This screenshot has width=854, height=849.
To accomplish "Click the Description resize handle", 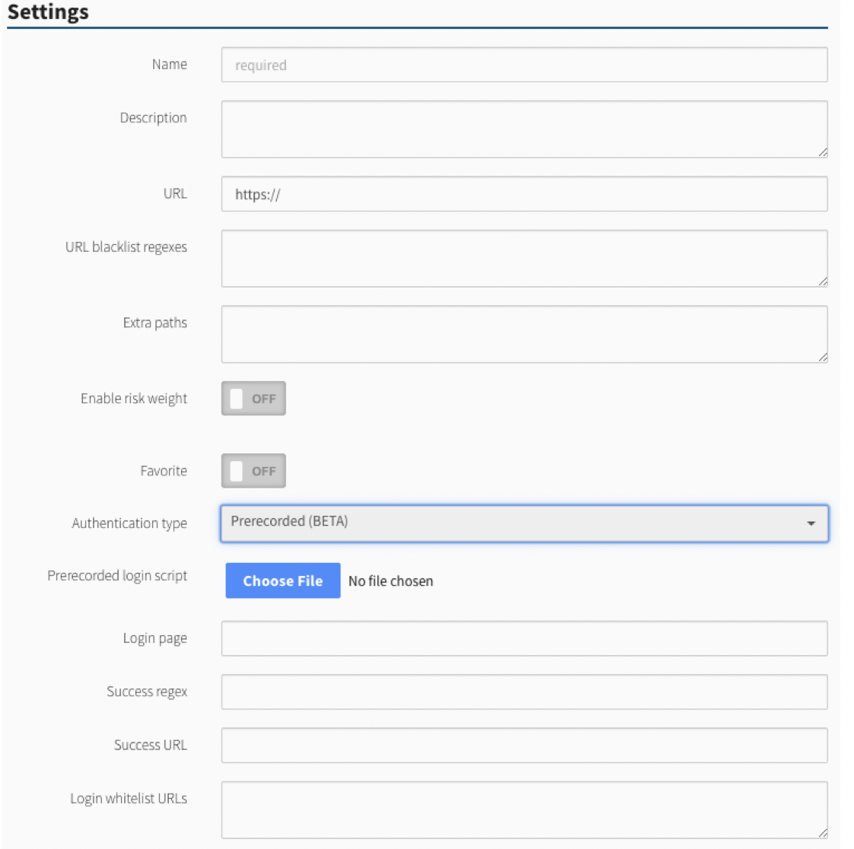I will coord(823,153).
